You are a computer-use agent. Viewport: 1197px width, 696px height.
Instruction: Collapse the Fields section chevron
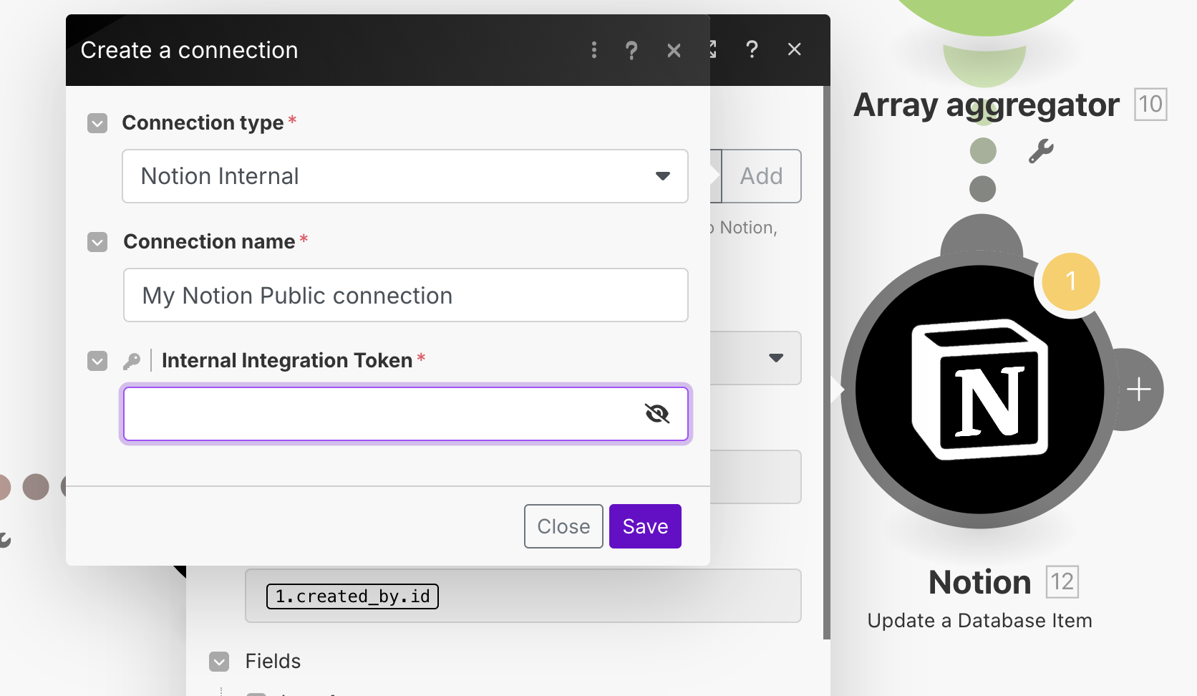tap(219, 662)
